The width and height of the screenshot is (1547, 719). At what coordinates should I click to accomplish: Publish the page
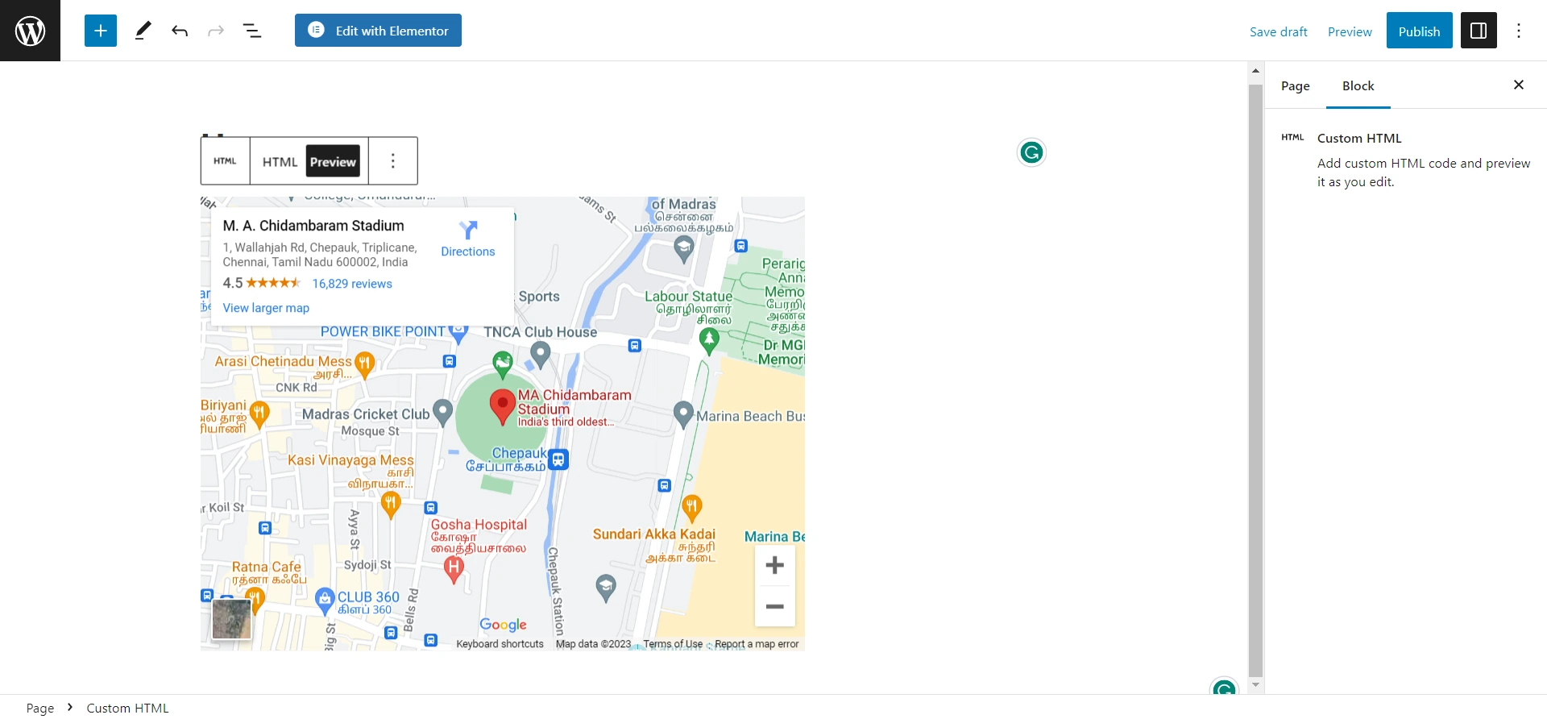tap(1419, 31)
